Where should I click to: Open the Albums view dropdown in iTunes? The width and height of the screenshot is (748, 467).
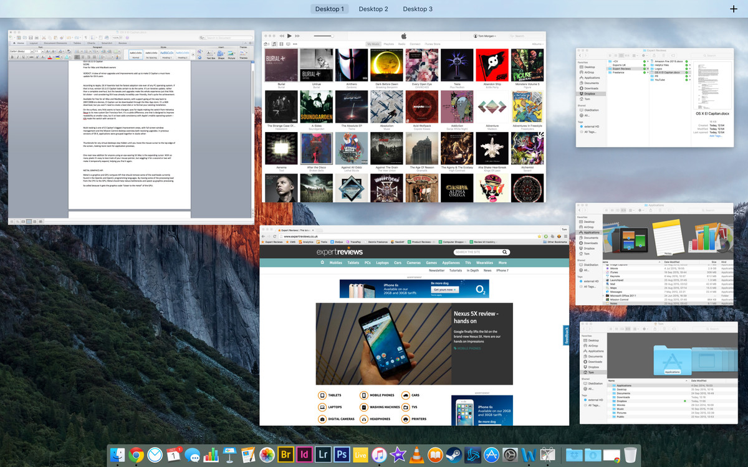coord(536,44)
